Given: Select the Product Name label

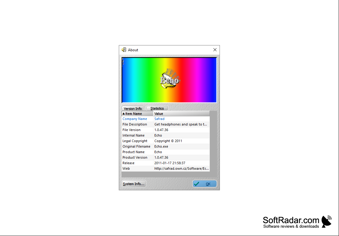Looking at the screenshot, I should pyautogui.click(x=134, y=152).
